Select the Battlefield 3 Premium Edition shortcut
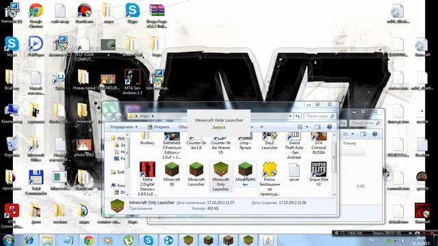Screen dimensions: 438x246 (172, 146)
